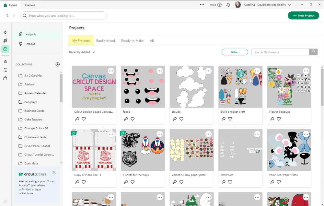Viewport: 324px width, 206px height.
Task: Click the collections list scrollbar down arrow
Action: tap(61, 163)
